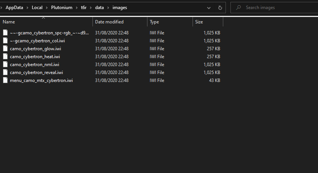Click the file icon of ~-gcamo_cybertron_col.iwi
318x173 pixels.
(5, 41)
